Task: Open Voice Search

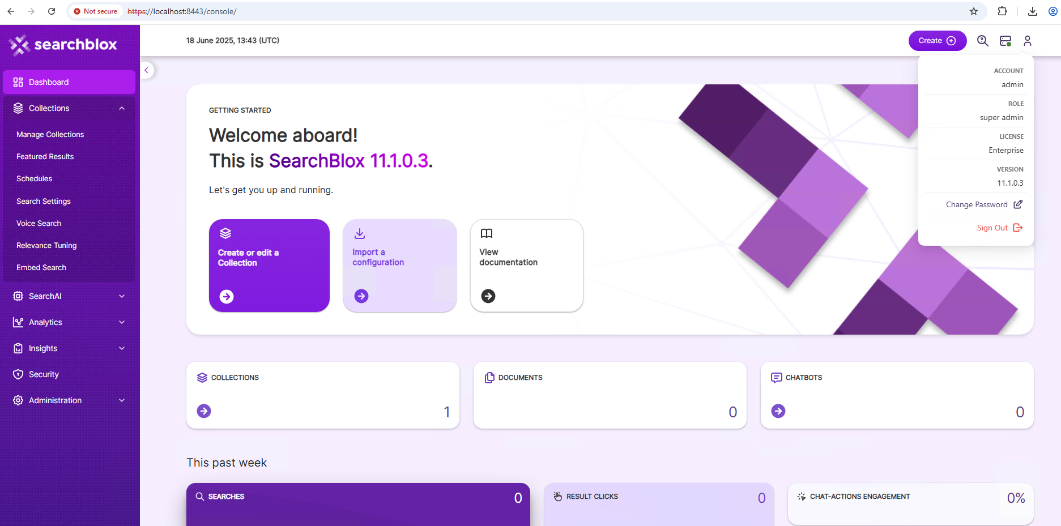Action: [x=39, y=223]
